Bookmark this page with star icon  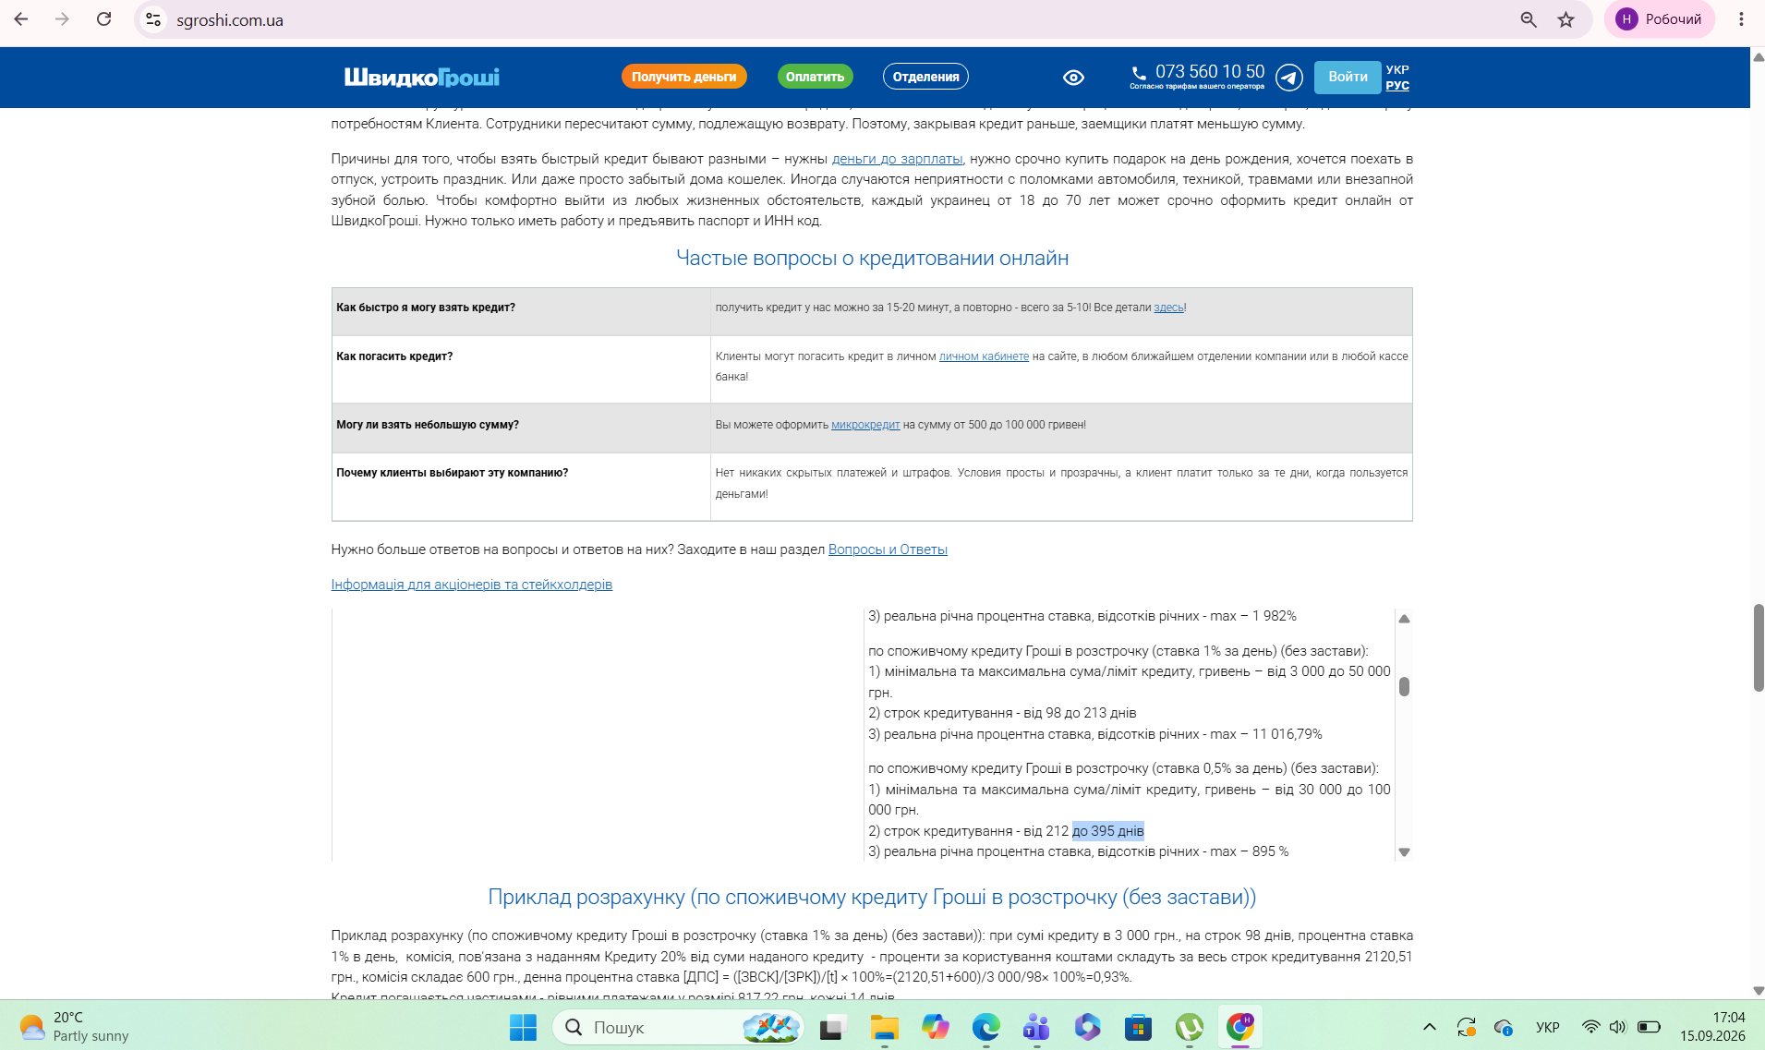1566,19
